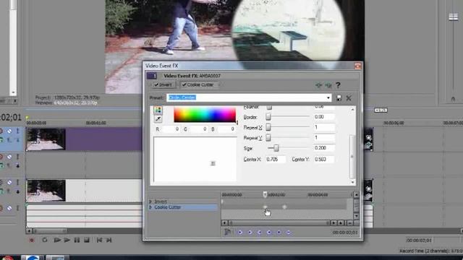Click the pause button in main transport bar

click(x=77, y=240)
